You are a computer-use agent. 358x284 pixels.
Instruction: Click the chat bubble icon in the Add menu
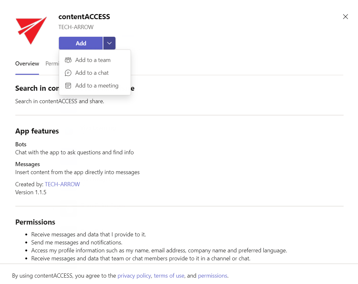pos(68,73)
